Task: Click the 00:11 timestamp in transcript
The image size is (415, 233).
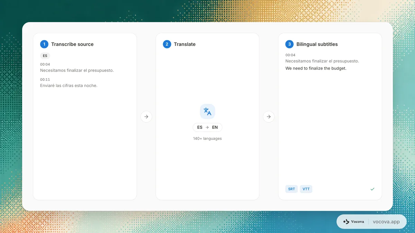Action: 45,79
